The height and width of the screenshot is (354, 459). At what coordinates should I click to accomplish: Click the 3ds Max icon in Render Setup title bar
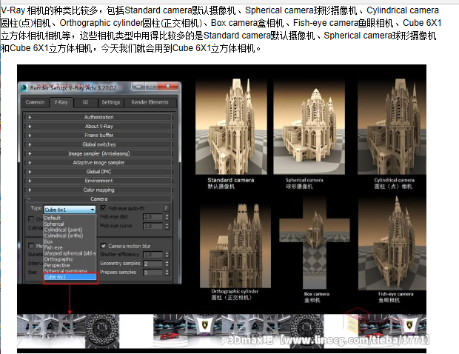coord(24,87)
